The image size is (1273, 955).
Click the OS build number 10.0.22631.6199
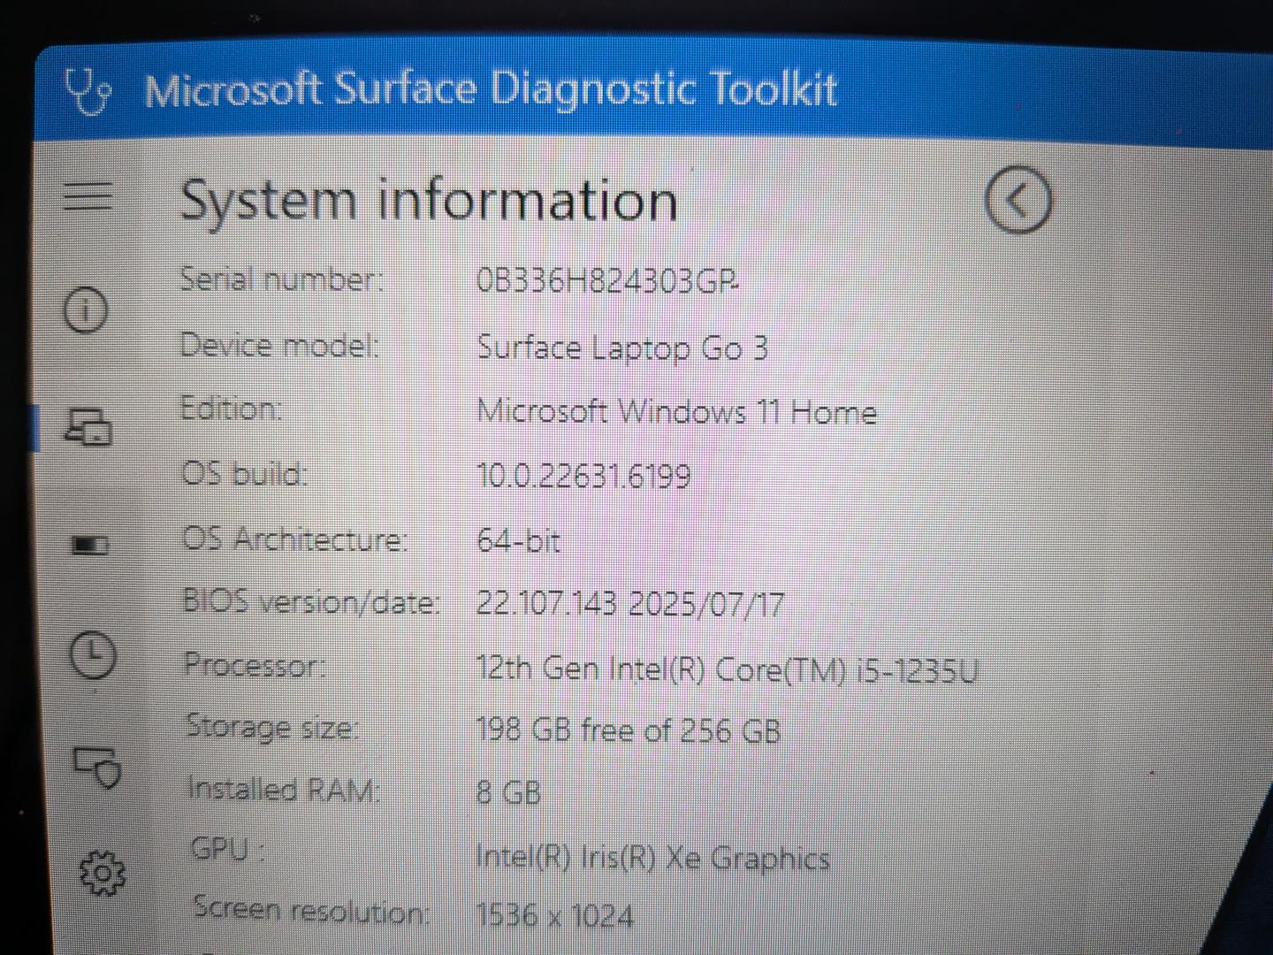584,476
